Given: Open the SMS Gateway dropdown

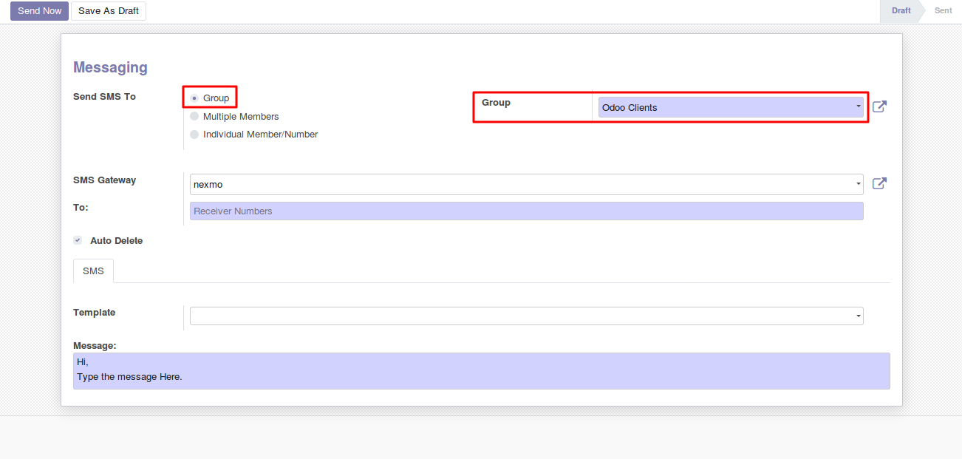Looking at the screenshot, I should (x=858, y=184).
